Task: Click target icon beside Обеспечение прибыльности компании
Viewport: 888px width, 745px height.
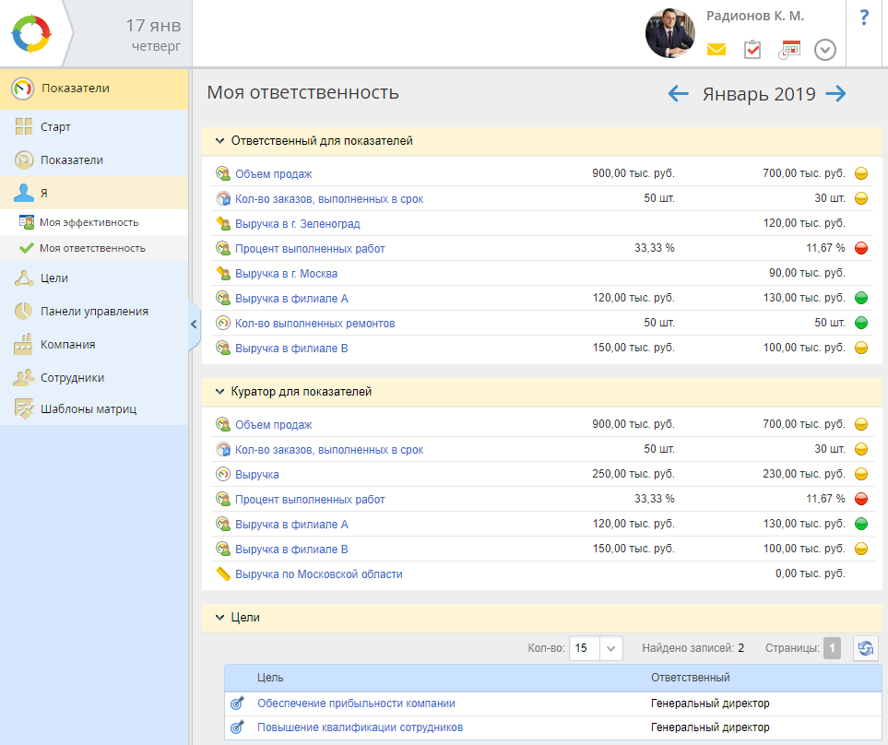Action: click(x=237, y=704)
